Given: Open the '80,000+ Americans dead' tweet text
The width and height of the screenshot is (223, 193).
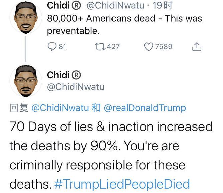Looking at the screenshot, I should [124, 24].
